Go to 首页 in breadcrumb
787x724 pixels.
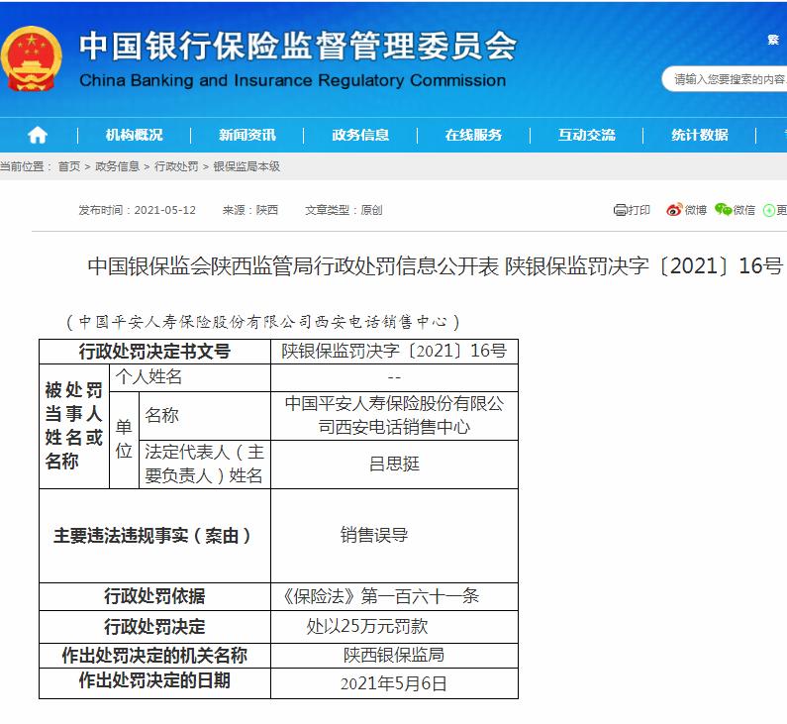[69, 166]
